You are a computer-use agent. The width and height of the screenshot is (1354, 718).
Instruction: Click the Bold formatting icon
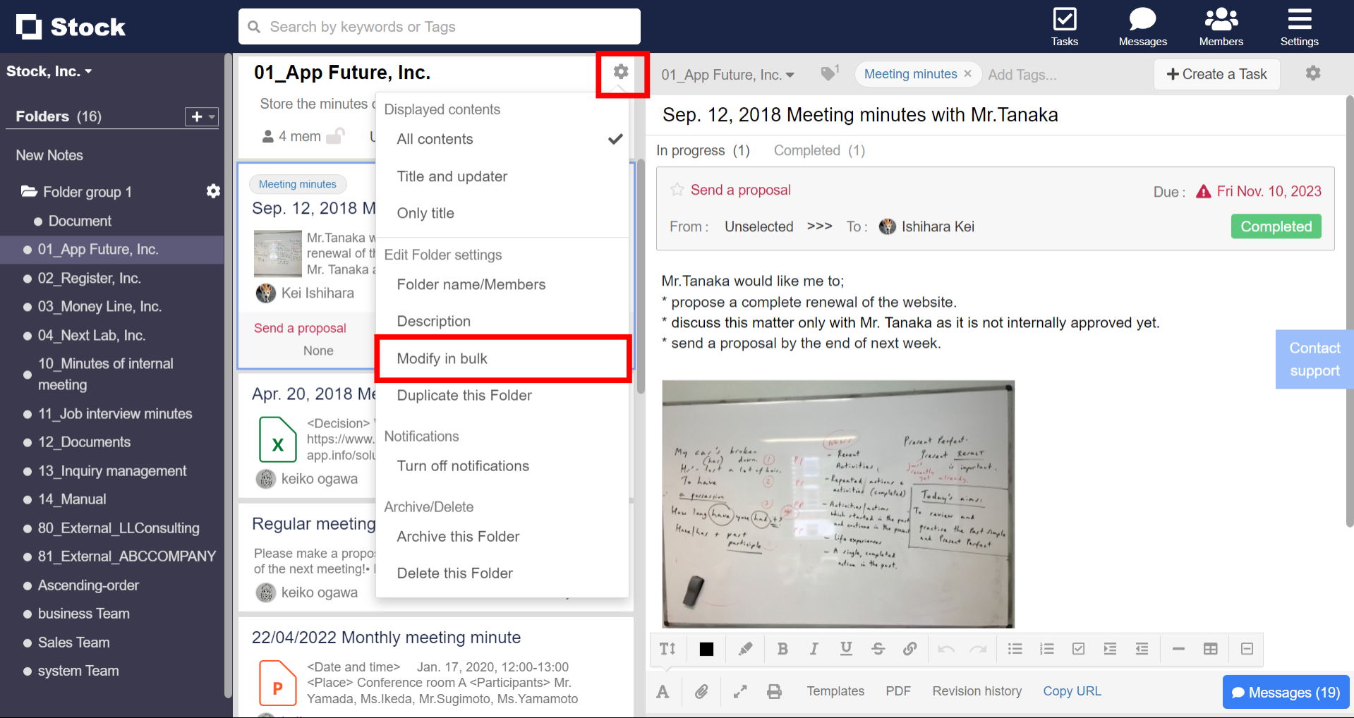pyautogui.click(x=782, y=649)
